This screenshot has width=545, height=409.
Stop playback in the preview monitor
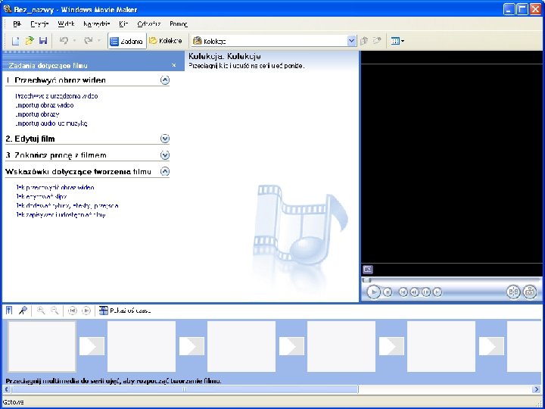coord(388,292)
